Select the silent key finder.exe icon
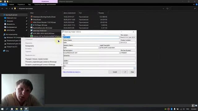The image size is (198, 111). (32, 31)
